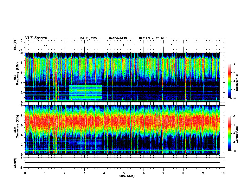Click the ch.1 voltage waveform trace
This screenshot has height=194, width=251.
[x=122, y=45]
